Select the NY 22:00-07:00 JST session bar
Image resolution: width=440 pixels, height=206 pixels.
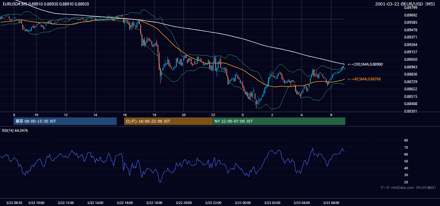[279, 121]
